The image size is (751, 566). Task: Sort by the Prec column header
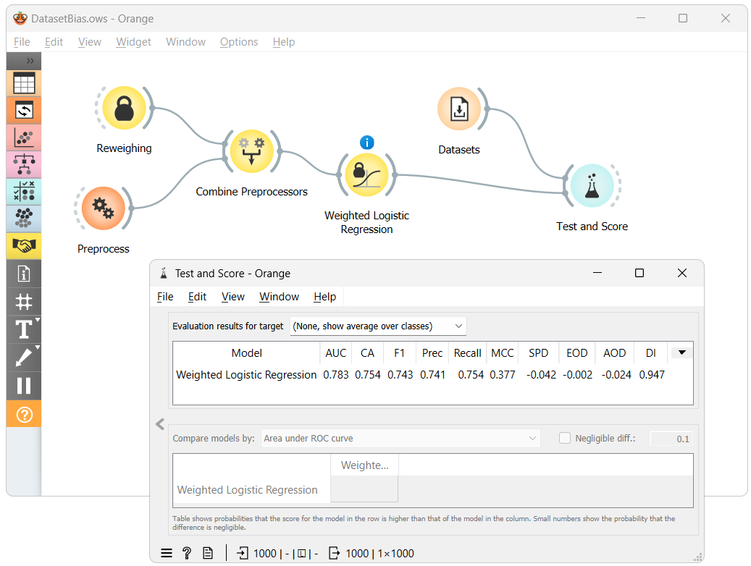432,353
